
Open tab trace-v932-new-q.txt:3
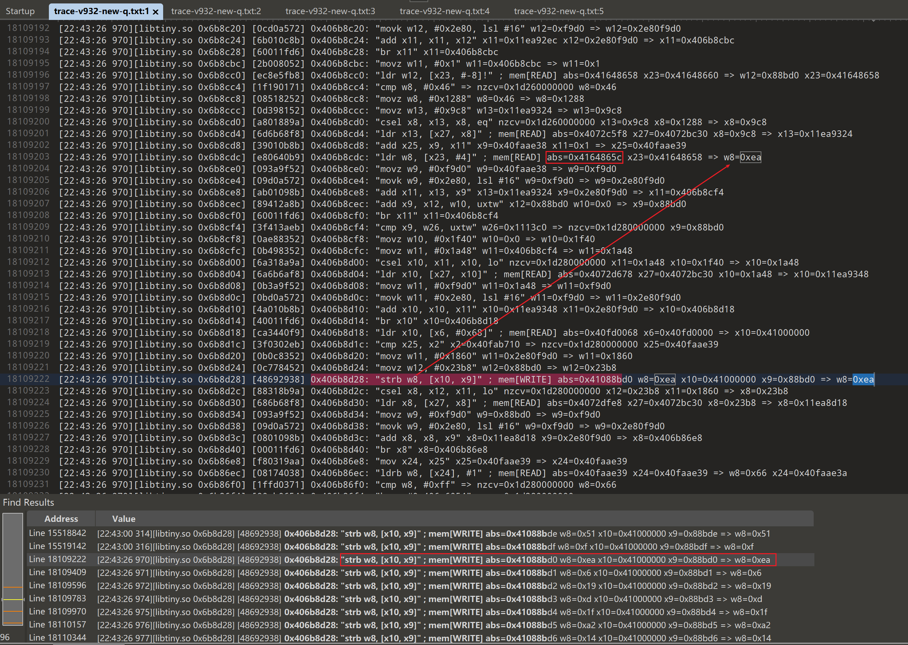click(x=330, y=11)
